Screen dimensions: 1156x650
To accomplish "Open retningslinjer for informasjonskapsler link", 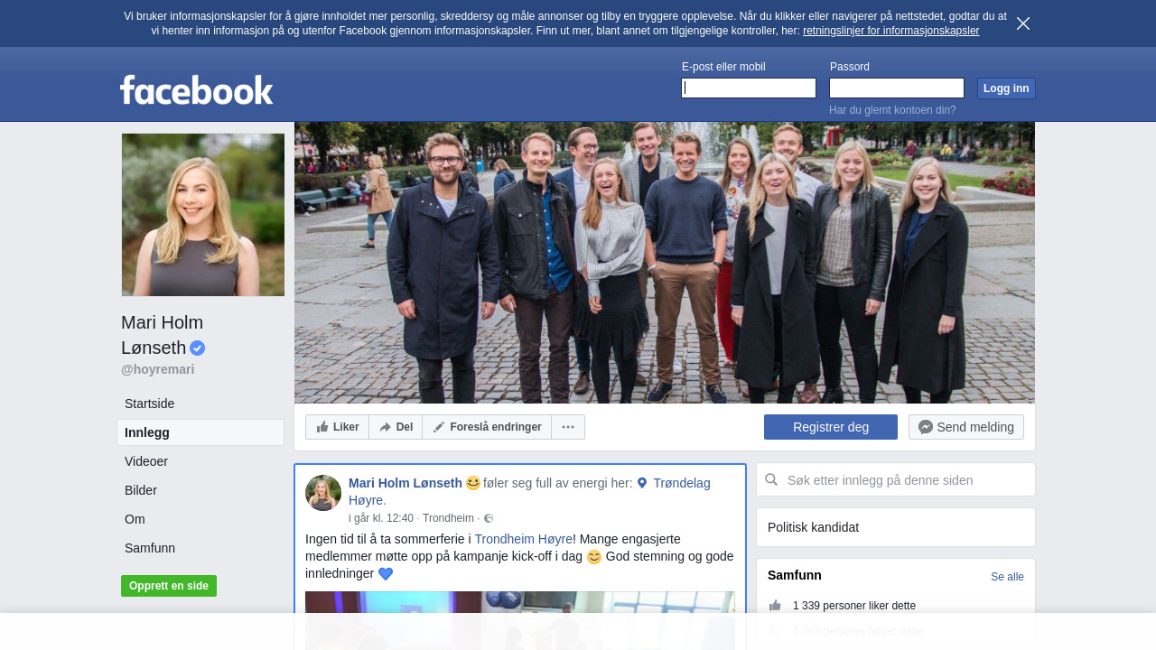I will [x=890, y=31].
